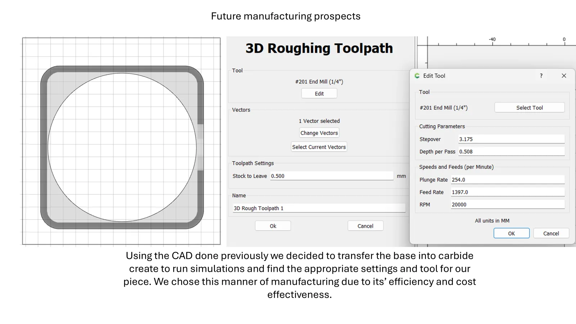Screen dimensions: 576x324
Task: Cancel the Edit Tool dialog
Action: click(551, 233)
